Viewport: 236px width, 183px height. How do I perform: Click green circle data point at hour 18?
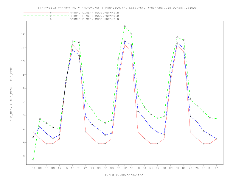click(72, 41)
